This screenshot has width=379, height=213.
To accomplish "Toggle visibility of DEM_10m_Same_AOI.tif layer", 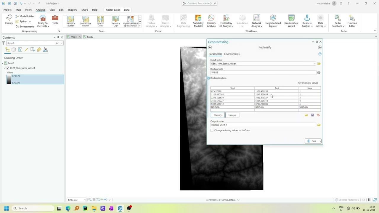I will point(8,68).
